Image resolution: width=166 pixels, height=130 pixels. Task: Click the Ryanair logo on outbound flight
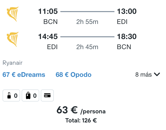13,14
